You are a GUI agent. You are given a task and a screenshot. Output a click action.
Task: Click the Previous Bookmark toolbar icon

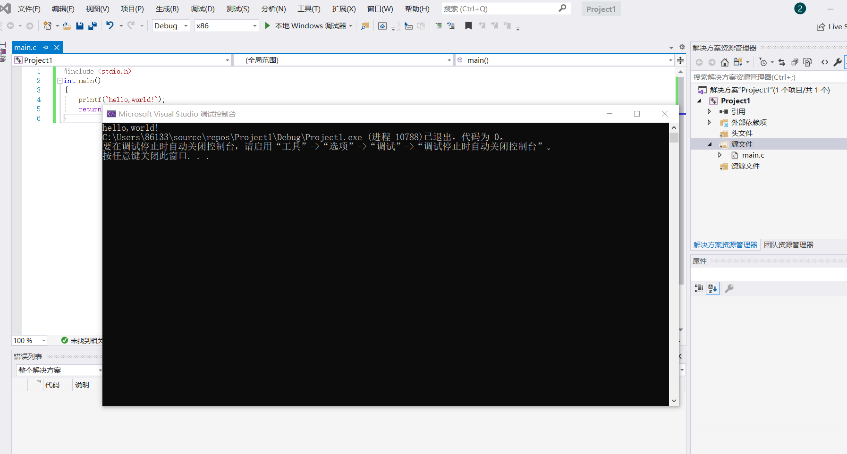482,25
